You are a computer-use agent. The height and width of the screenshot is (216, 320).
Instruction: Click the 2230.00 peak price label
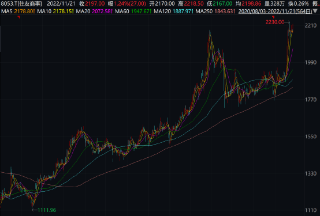[275, 22]
